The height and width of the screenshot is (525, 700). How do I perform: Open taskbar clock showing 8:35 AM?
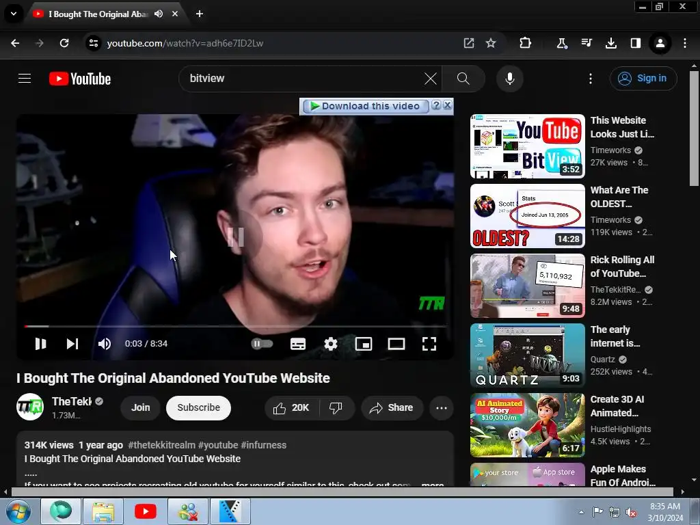665,512
